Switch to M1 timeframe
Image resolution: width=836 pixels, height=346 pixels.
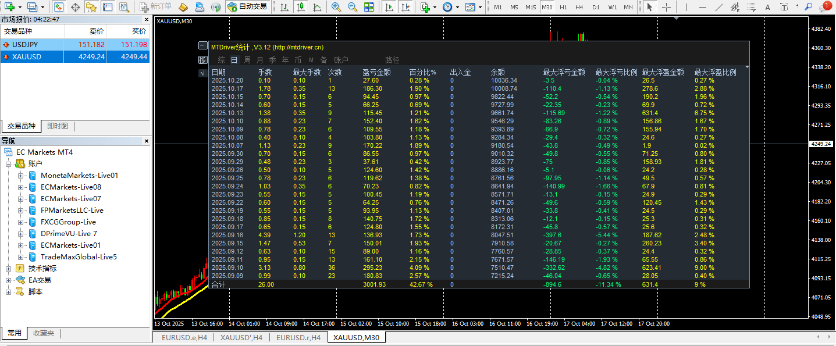pos(498,7)
